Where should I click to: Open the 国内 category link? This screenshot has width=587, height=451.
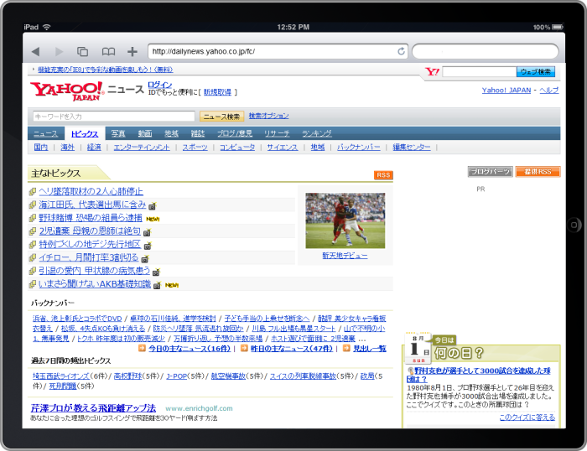[x=41, y=147]
